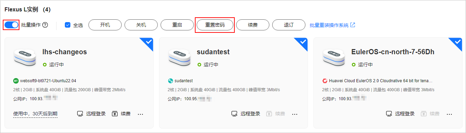Screen dimensions: 466x133
Task: Click the 重置密码 button
Action: coord(215,25)
